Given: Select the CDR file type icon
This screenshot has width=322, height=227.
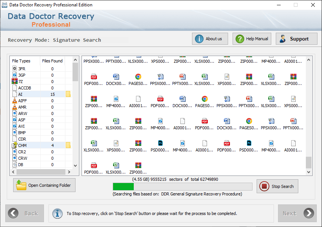Looking at the screenshot, I should [15, 139].
